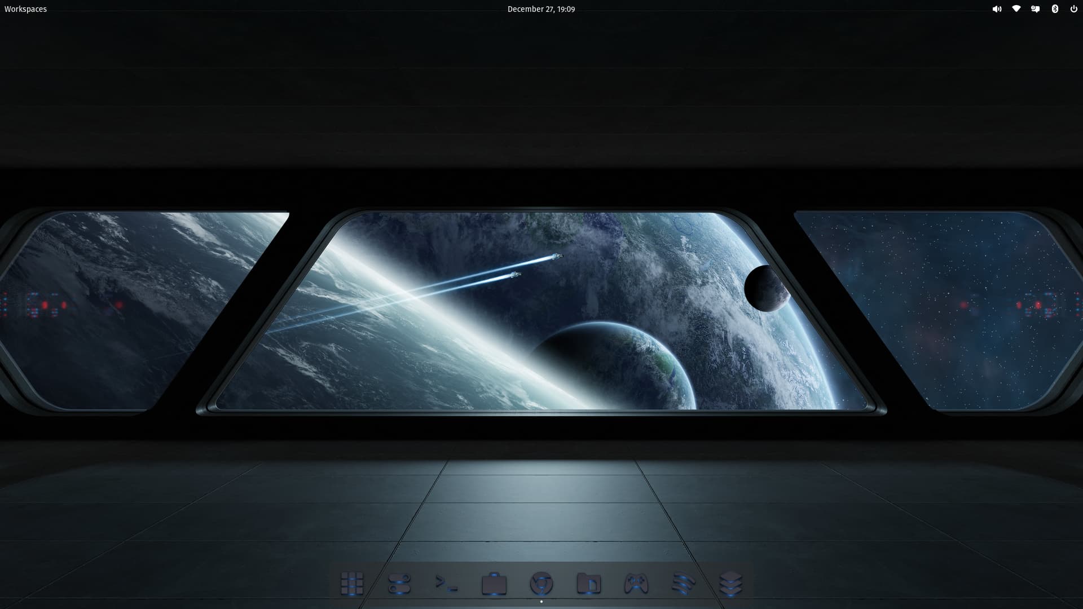Open the stacked layers app in dock
The image size is (1083, 609).
click(731, 584)
